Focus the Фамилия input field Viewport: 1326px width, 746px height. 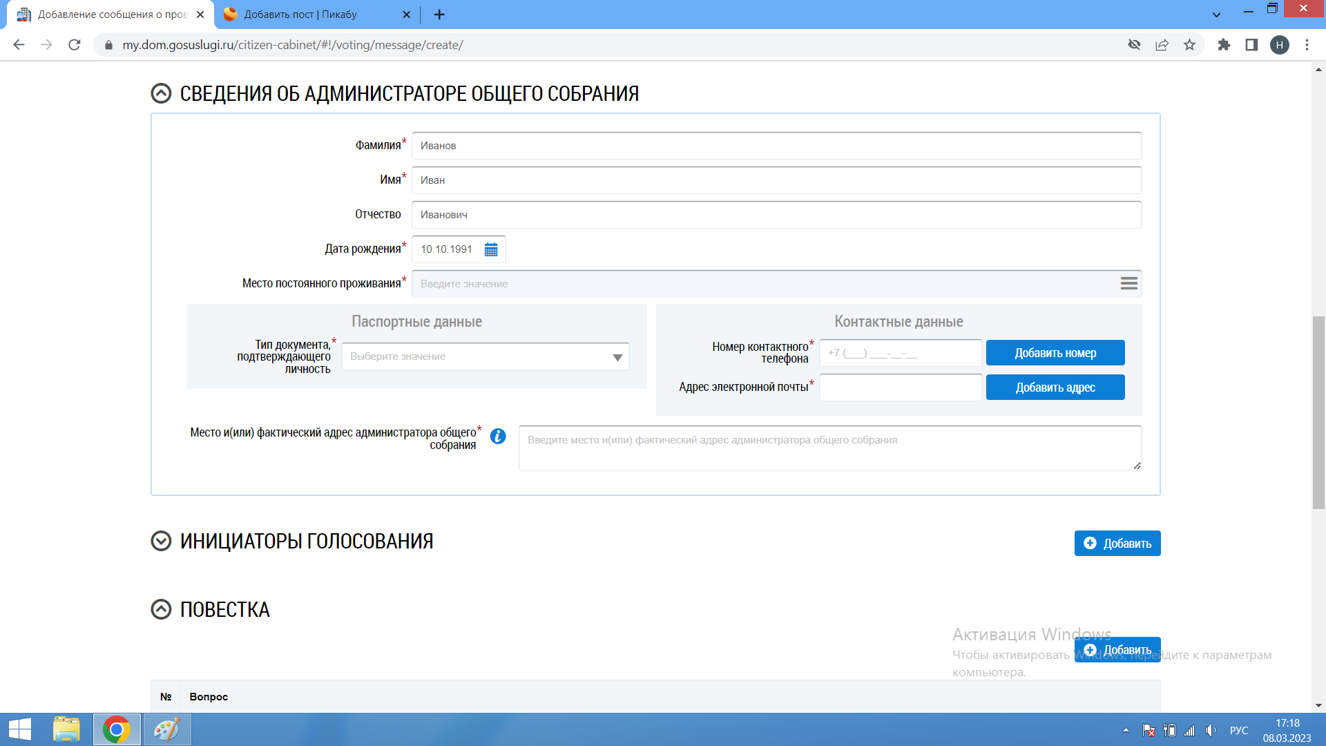click(x=776, y=146)
